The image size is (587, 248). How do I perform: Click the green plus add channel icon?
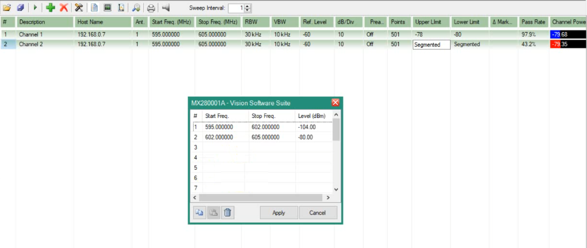(x=51, y=8)
